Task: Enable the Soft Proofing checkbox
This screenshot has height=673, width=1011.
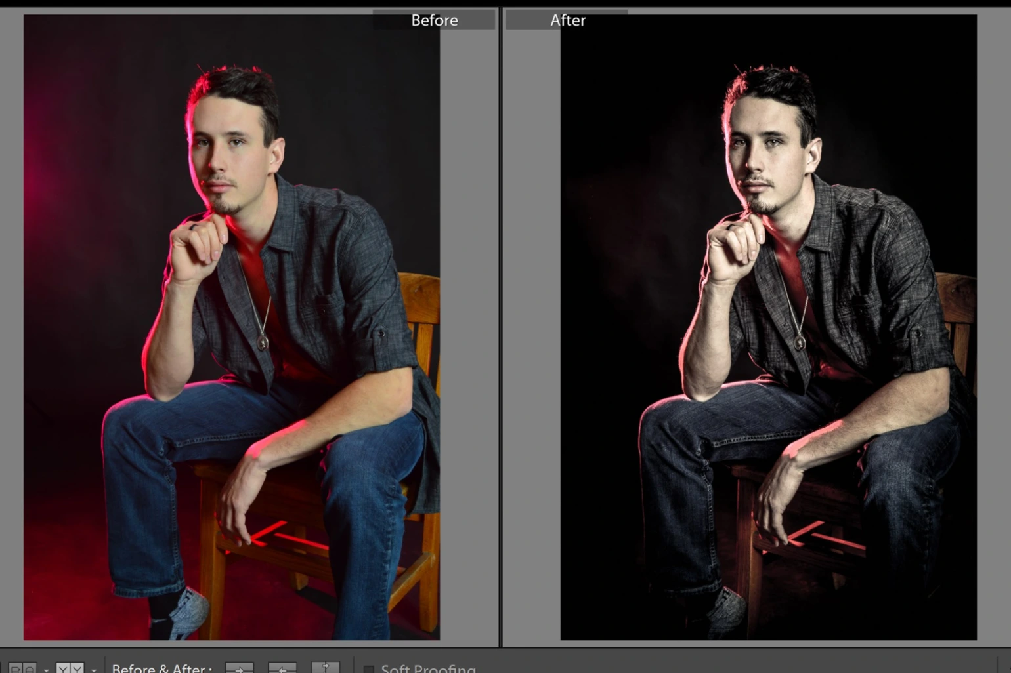Action: click(x=368, y=670)
